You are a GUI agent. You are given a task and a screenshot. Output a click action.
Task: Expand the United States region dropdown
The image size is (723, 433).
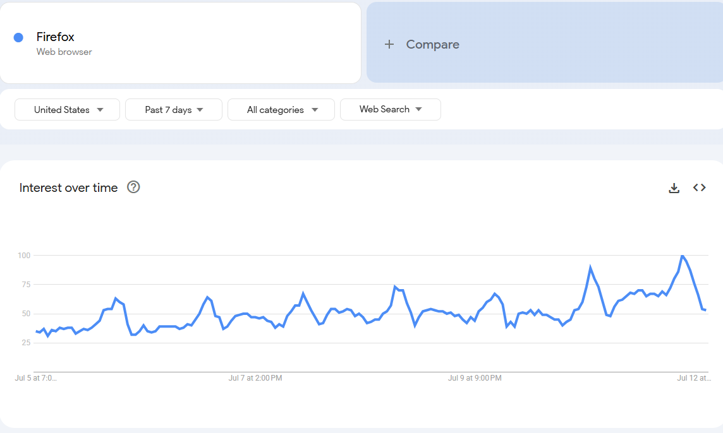click(x=68, y=110)
